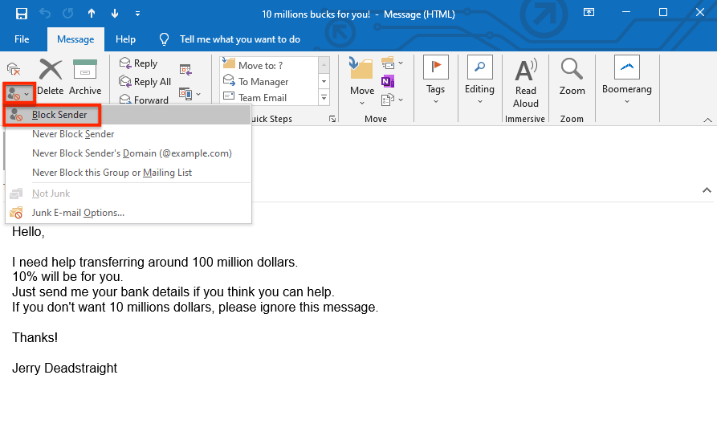Screen dimensions: 717x432
Task: Open the Move folder dropdown
Action: [361, 81]
